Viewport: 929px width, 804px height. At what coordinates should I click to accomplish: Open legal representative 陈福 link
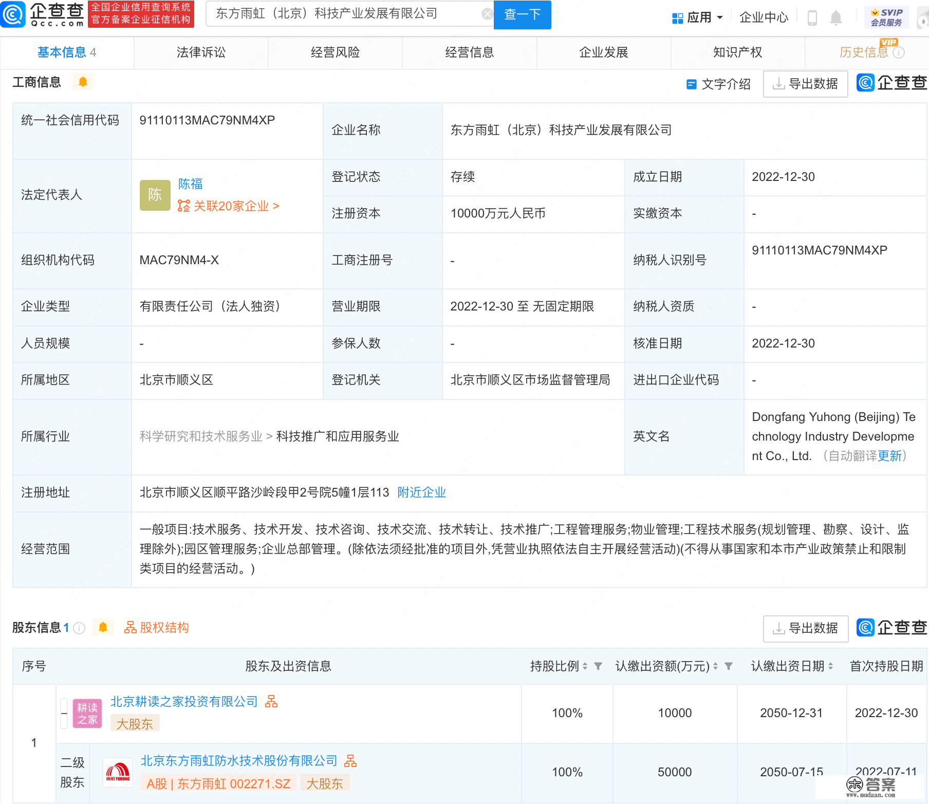tap(190, 184)
